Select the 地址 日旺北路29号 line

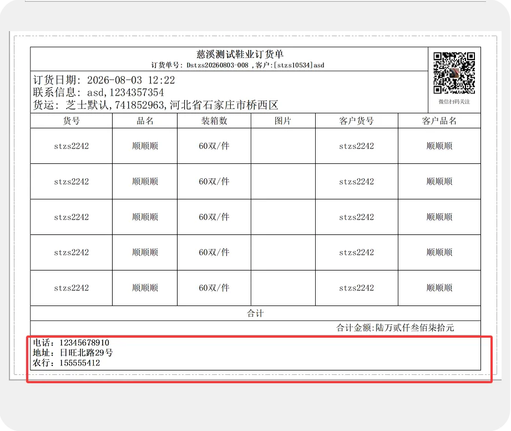click(x=73, y=353)
